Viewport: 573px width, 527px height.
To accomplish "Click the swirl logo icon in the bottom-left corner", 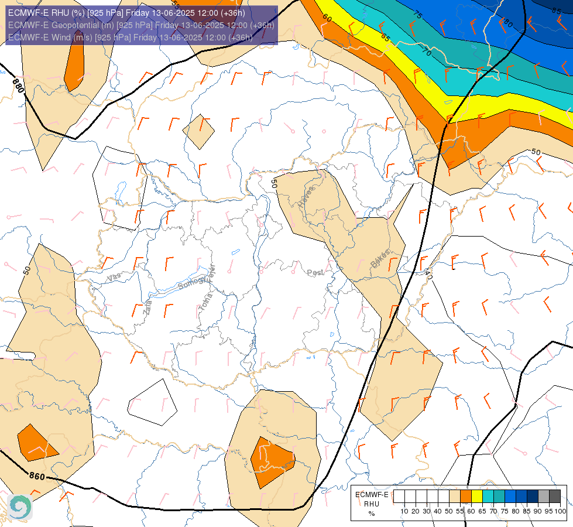I will pyautogui.click(x=20, y=507).
